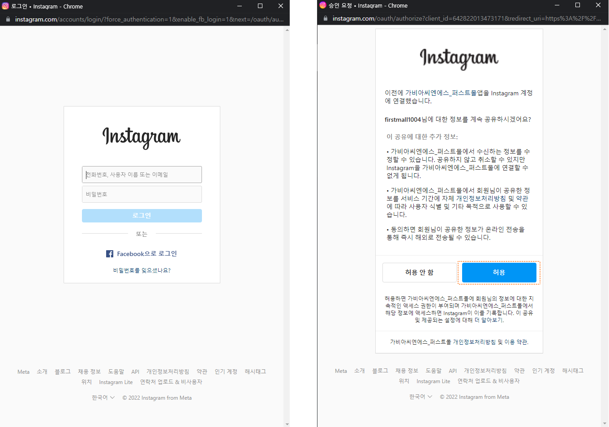The image size is (609, 427).
Task: Open the 채용 정보 footer link in the login window
Action: [x=90, y=372]
